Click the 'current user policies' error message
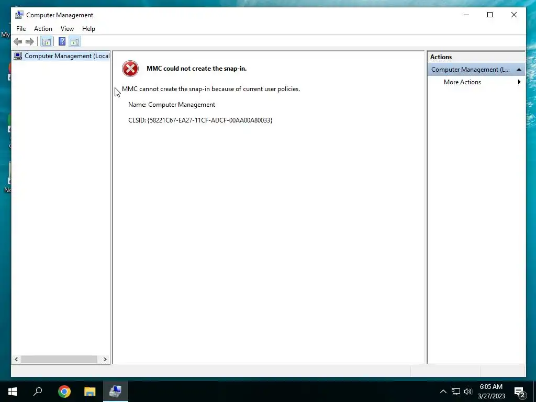536x402 pixels. pyautogui.click(x=211, y=89)
